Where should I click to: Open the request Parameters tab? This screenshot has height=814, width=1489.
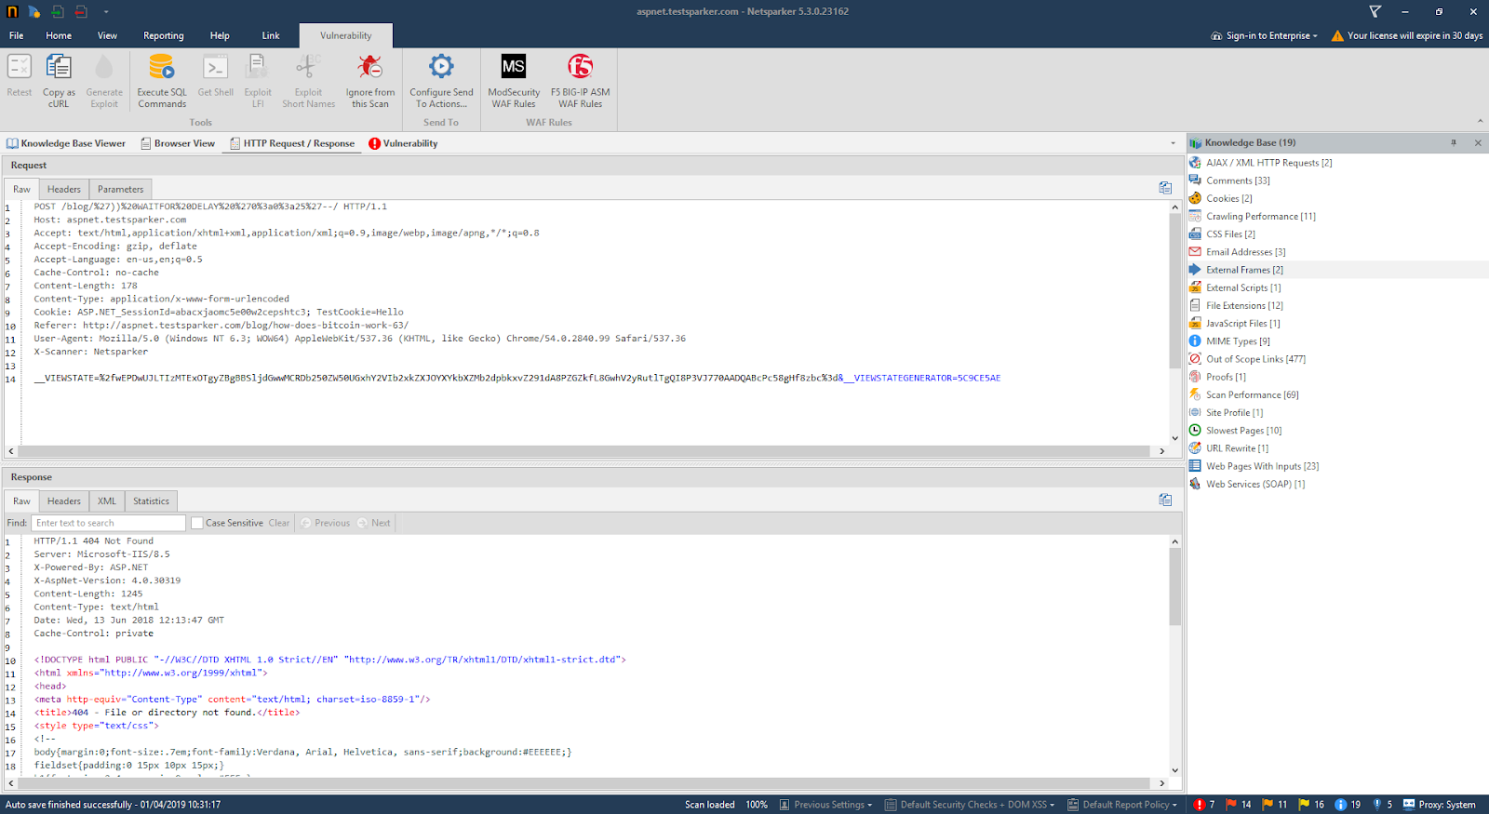[120, 189]
